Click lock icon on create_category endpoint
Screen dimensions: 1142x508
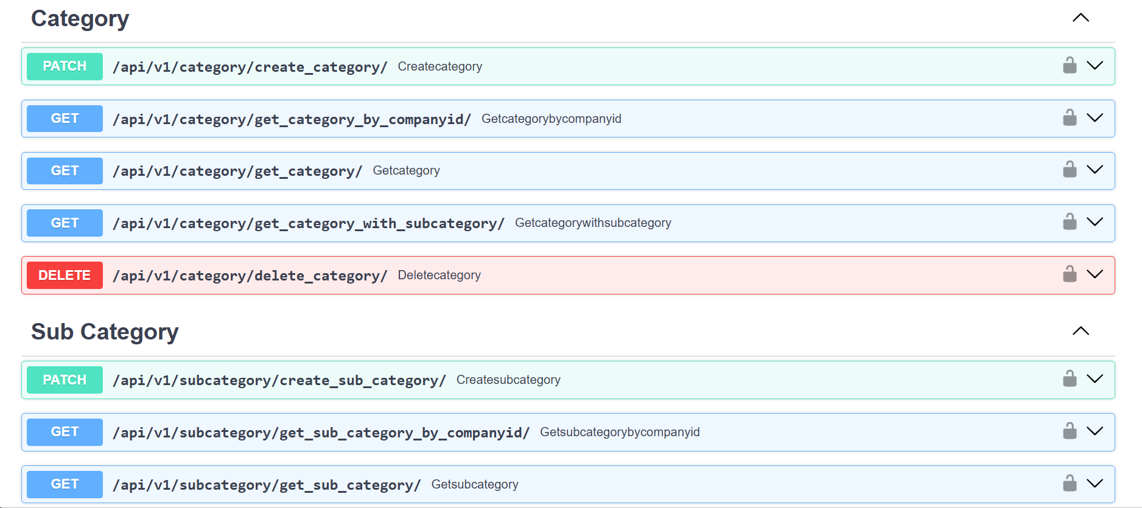tap(1070, 66)
